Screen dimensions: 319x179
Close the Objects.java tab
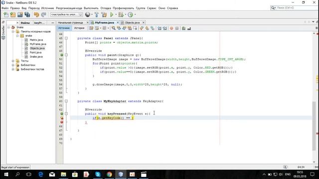tap(144, 22)
